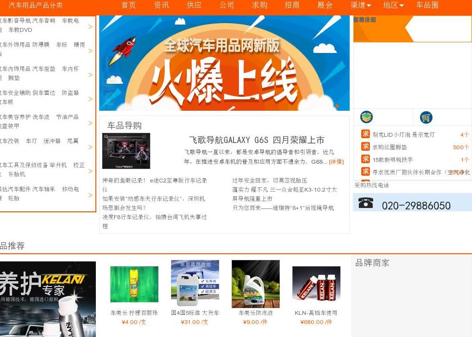Click the KELANI 养护专家 advertisement image
Image resolution: width=472 pixels, height=337 pixels.
tap(48, 299)
